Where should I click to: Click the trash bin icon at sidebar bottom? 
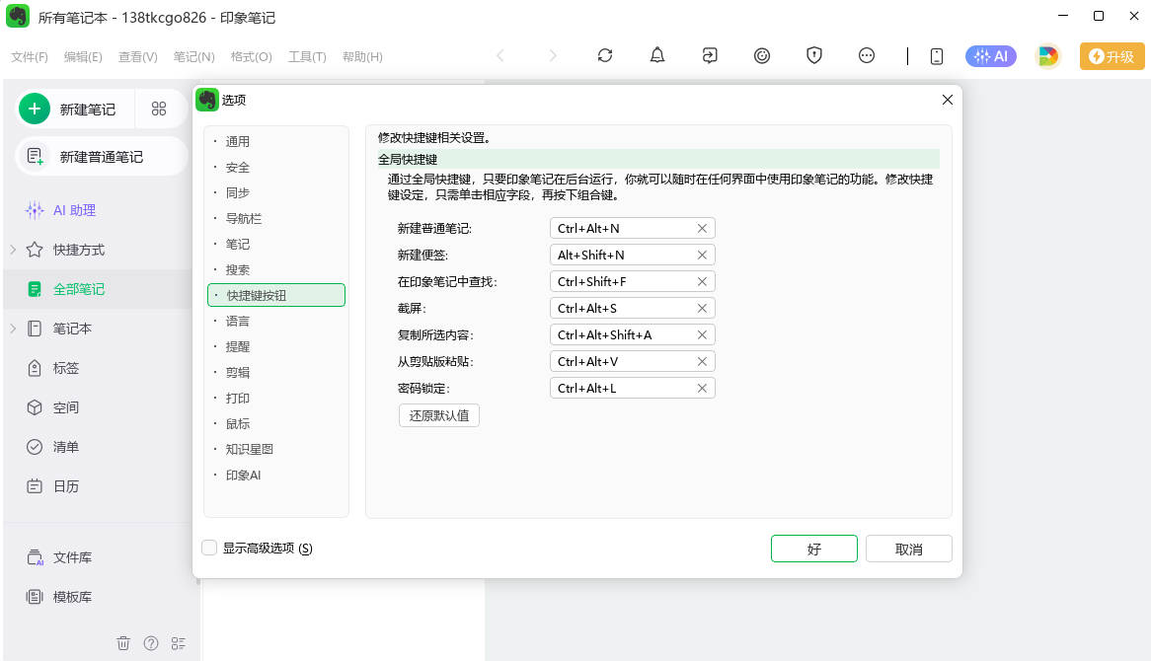point(123,643)
